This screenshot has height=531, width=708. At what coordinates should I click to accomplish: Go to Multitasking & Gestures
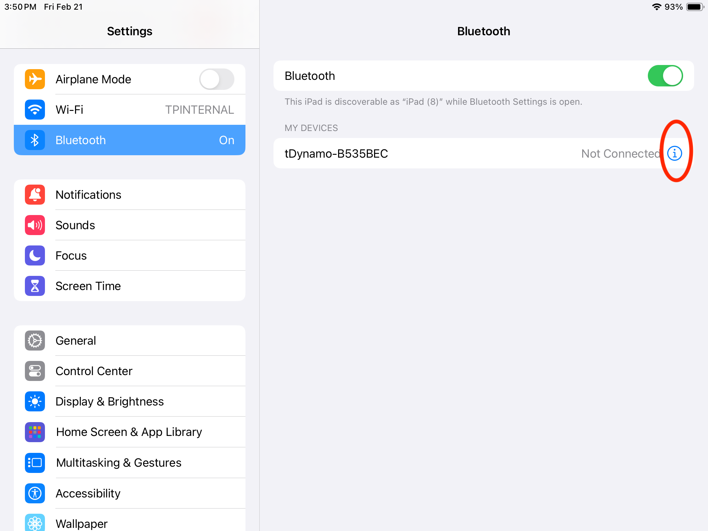click(x=119, y=463)
